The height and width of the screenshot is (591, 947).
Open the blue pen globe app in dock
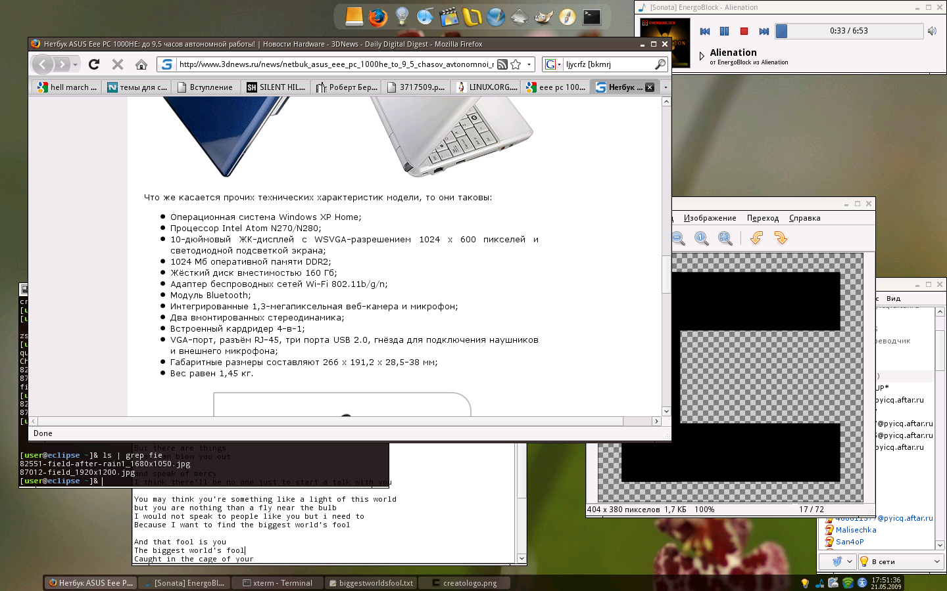coord(496,17)
